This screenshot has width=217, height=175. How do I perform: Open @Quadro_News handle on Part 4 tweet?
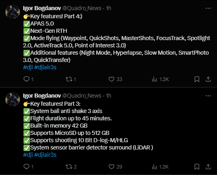tap(82, 9)
